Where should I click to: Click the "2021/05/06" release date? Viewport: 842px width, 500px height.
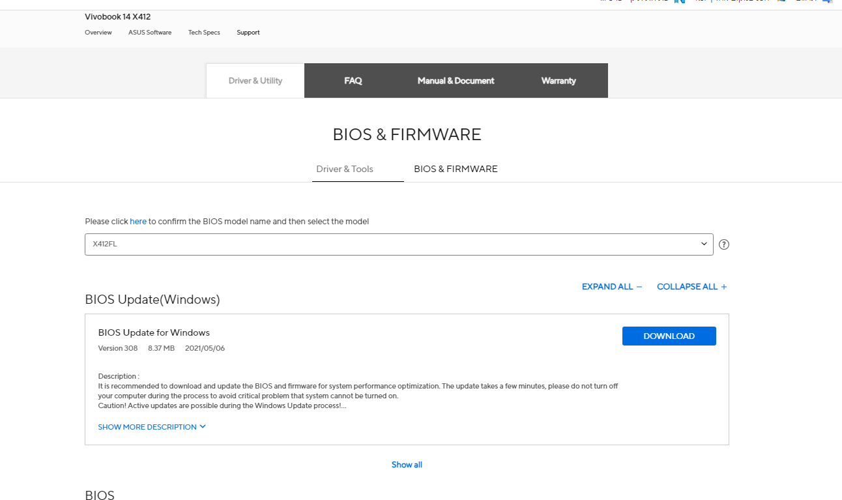(205, 348)
